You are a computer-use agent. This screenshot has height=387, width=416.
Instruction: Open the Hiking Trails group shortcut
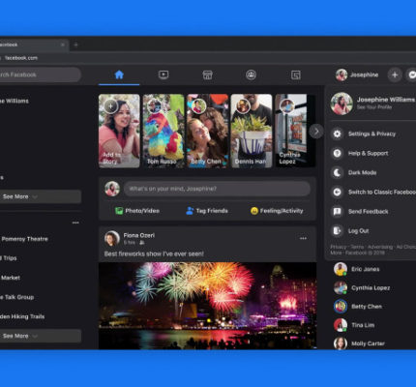(22, 316)
